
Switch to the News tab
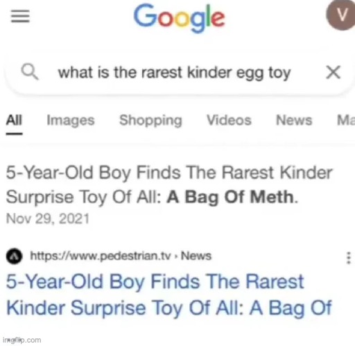[x=294, y=120]
